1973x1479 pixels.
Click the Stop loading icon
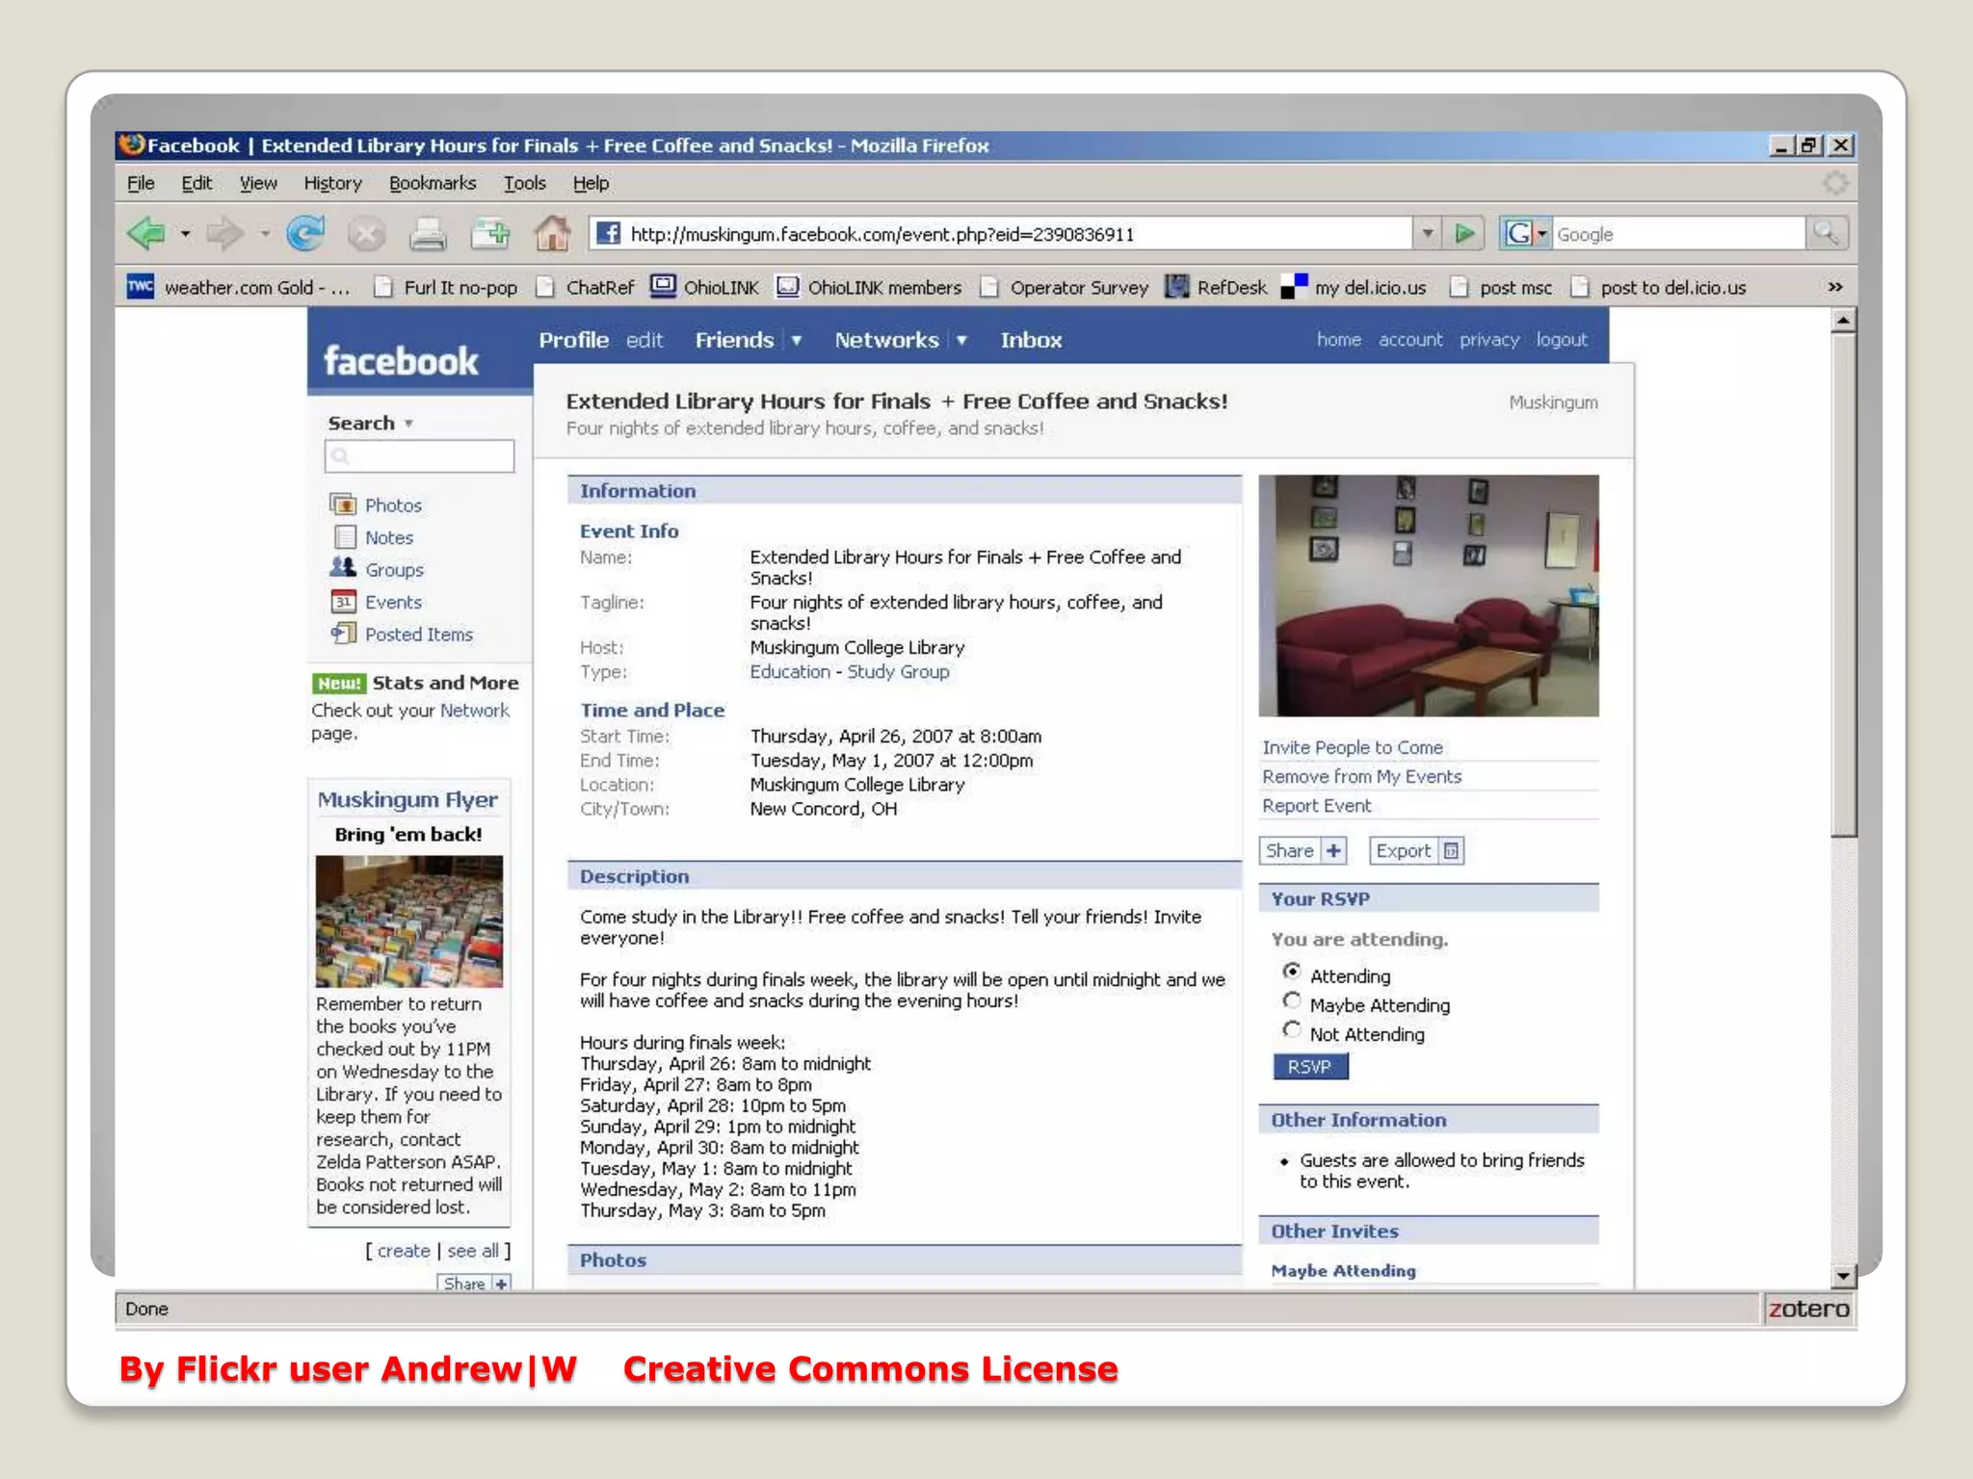click(366, 234)
